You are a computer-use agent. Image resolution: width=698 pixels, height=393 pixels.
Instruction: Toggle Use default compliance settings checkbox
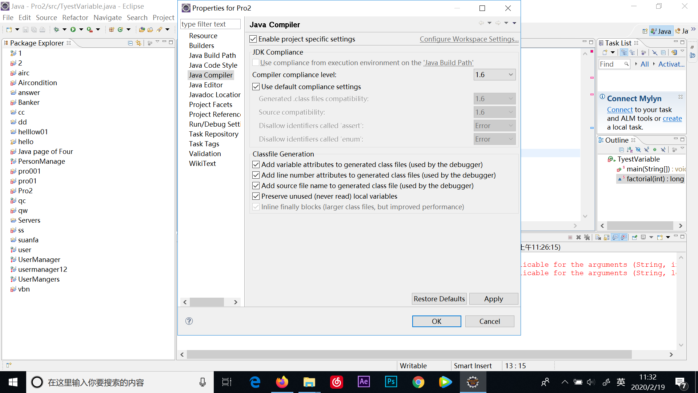click(256, 87)
